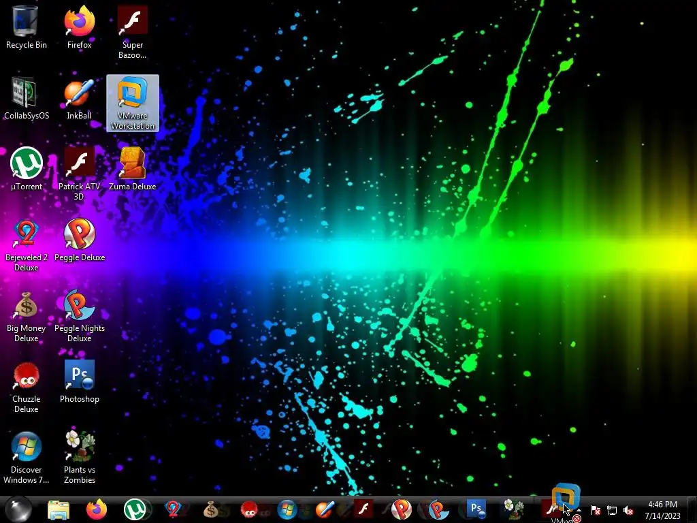Select the Patrick ATV 3D desktop icon
The width and height of the screenshot is (697, 523).
79,174
